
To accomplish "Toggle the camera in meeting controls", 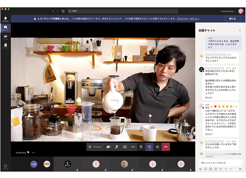I will (x=108, y=147).
